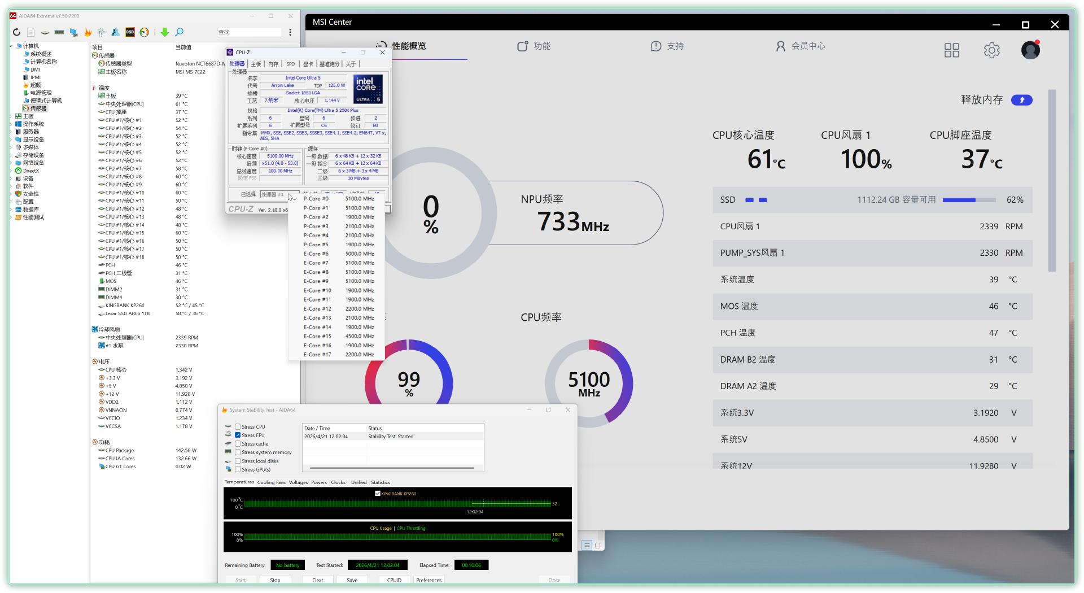
Task: Click the network computer icon in AIDA64 toolbar
Action: [x=73, y=32]
